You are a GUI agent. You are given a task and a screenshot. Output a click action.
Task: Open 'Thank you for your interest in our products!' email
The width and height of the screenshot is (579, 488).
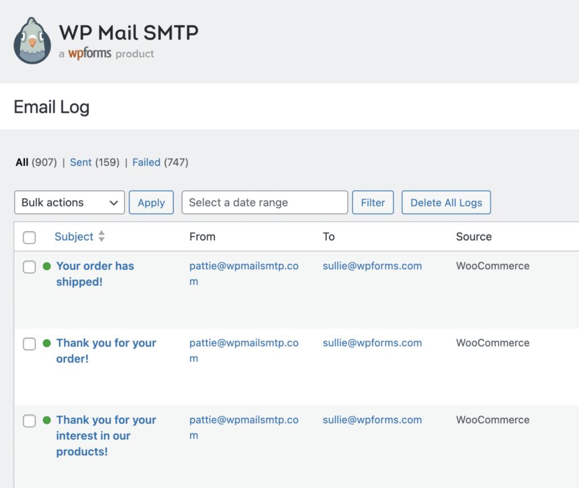(106, 435)
